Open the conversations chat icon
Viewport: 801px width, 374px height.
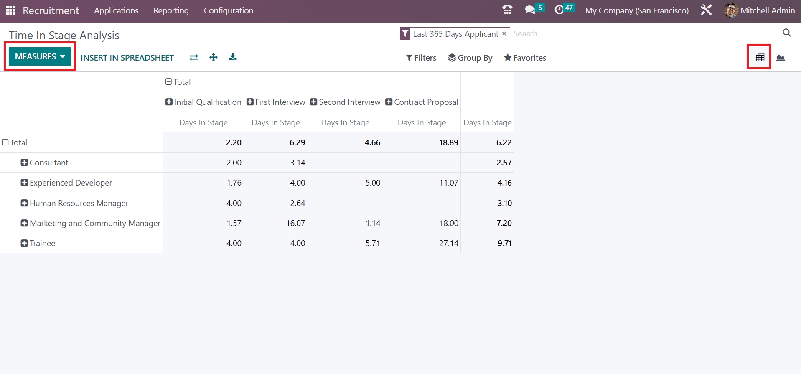pyautogui.click(x=530, y=10)
